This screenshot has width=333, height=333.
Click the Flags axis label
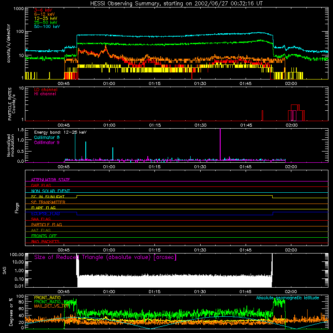(x=17, y=208)
